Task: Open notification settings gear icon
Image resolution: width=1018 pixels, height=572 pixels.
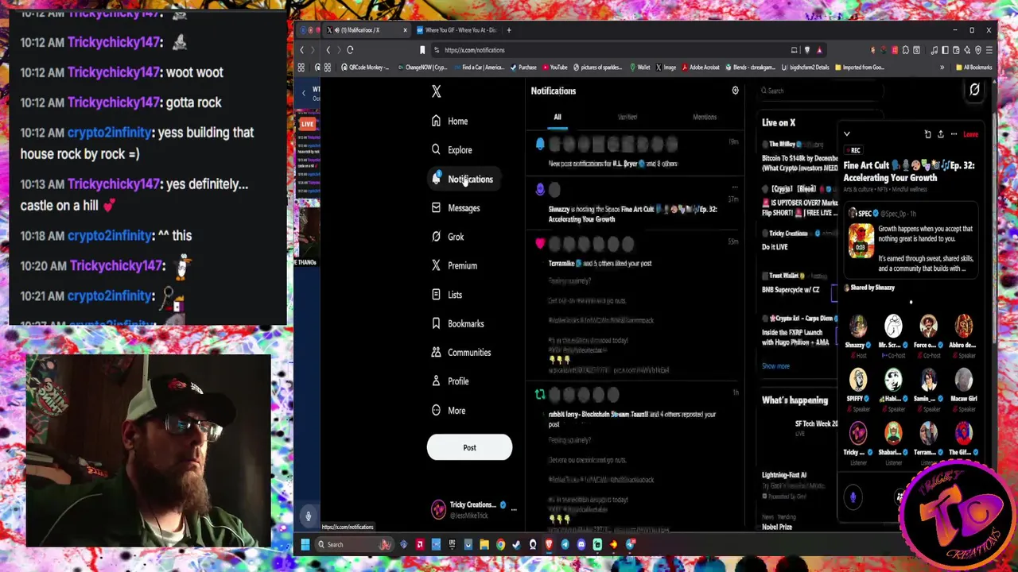Action: pyautogui.click(x=735, y=91)
